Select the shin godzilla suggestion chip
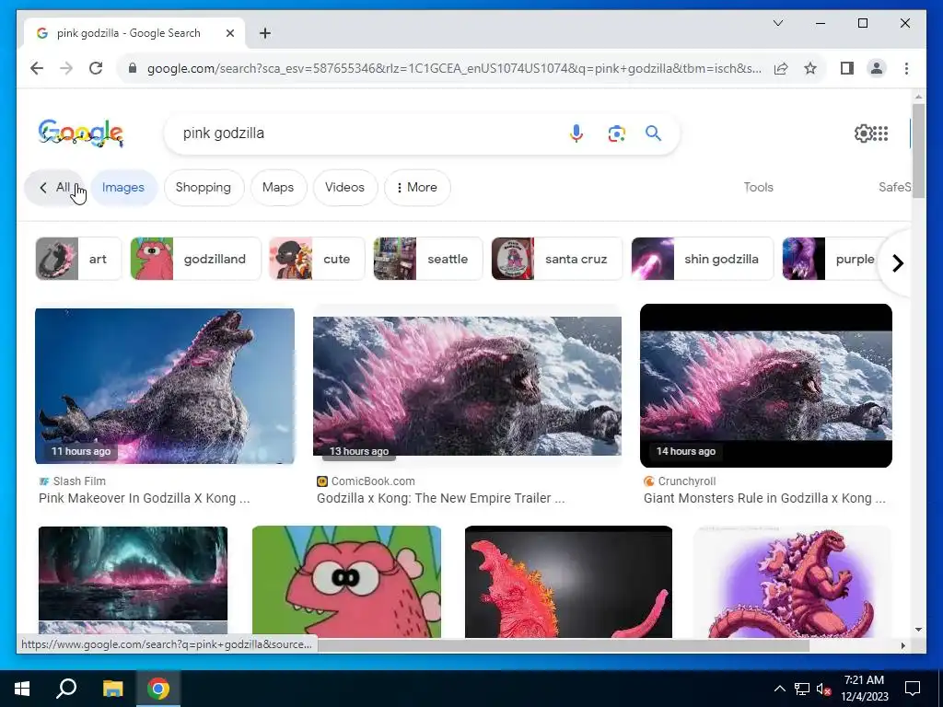 click(702, 259)
